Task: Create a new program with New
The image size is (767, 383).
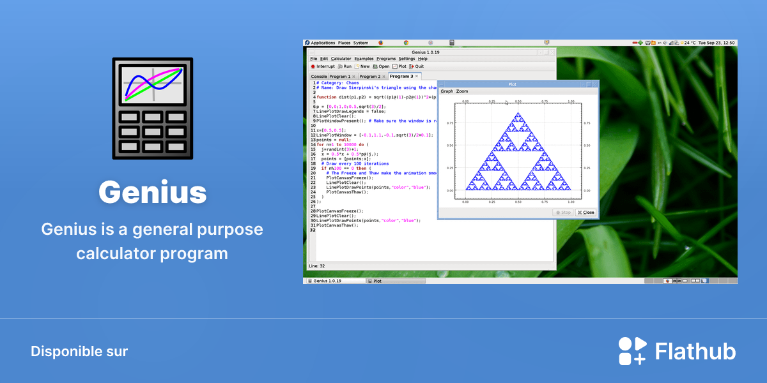Action: [x=362, y=66]
